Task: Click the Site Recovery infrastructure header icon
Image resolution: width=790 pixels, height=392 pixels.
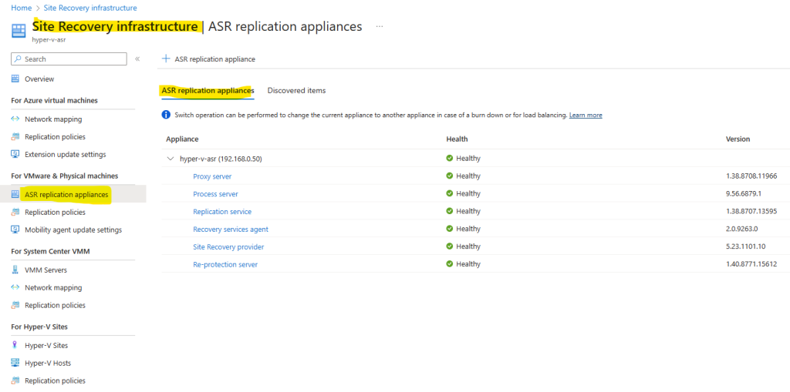Action: pyautogui.click(x=19, y=30)
